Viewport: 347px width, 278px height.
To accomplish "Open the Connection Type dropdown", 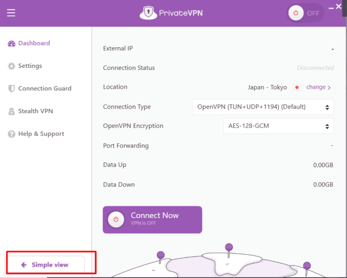I will coord(263,107).
